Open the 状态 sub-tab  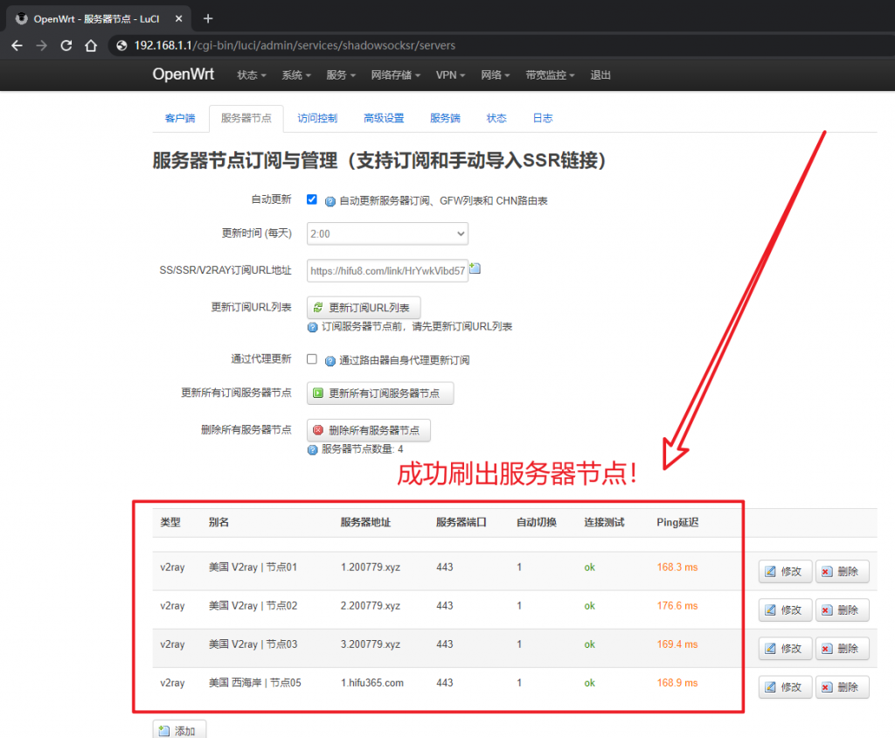pos(496,118)
